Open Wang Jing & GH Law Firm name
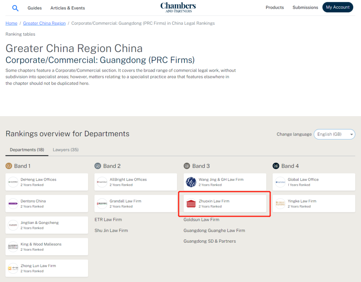 pos(221,180)
